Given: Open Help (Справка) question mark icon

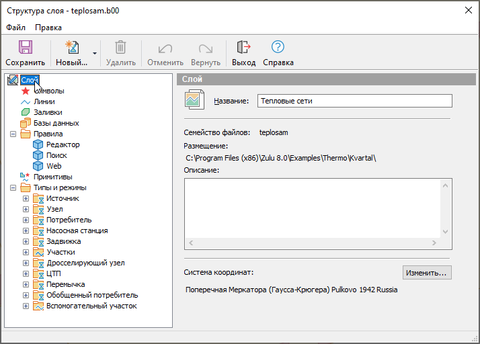Looking at the screenshot, I should pyautogui.click(x=278, y=48).
